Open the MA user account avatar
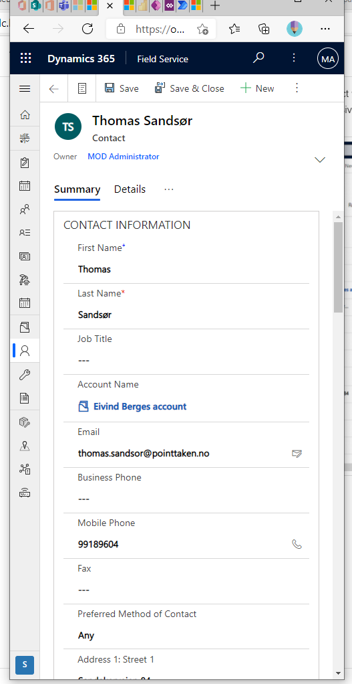Image resolution: width=352 pixels, height=684 pixels. click(328, 59)
